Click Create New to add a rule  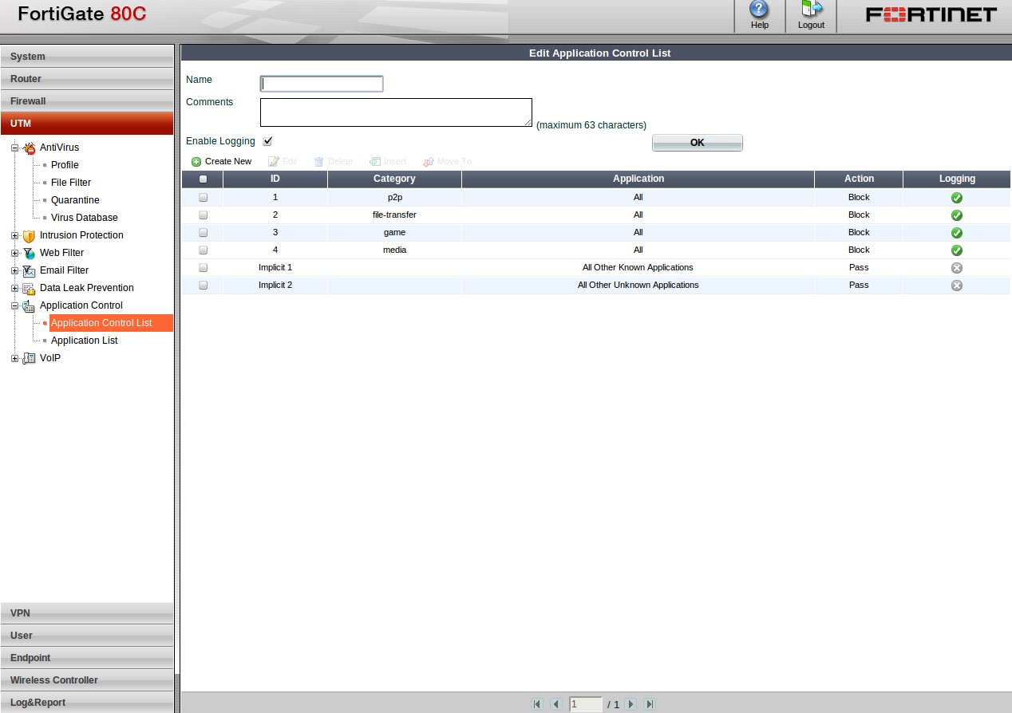point(221,161)
